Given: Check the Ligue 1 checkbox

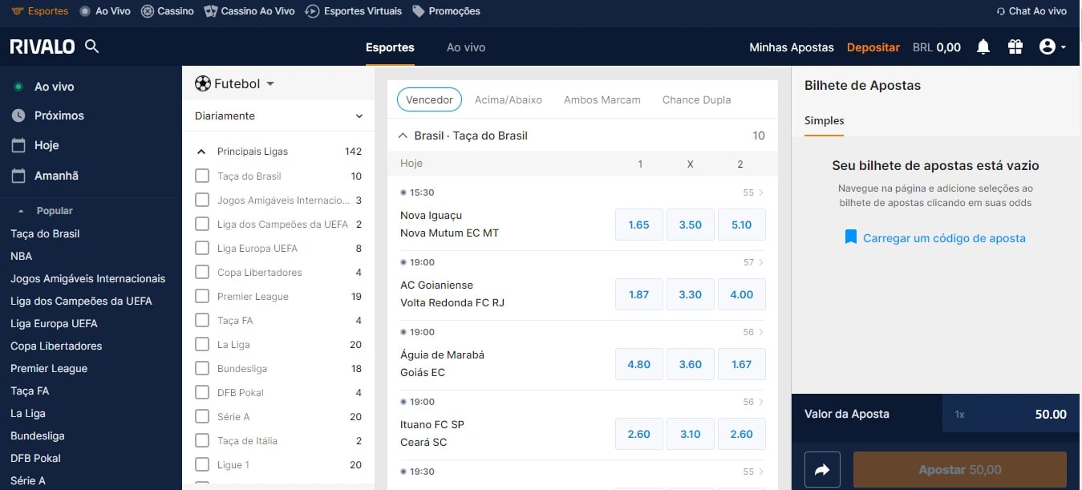Looking at the screenshot, I should 202,464.
